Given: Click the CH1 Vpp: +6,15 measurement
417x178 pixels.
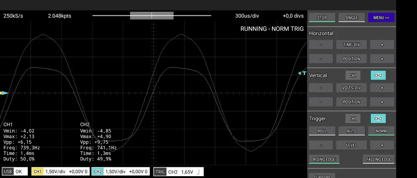Looking at the screenshot, I should 17,142.
